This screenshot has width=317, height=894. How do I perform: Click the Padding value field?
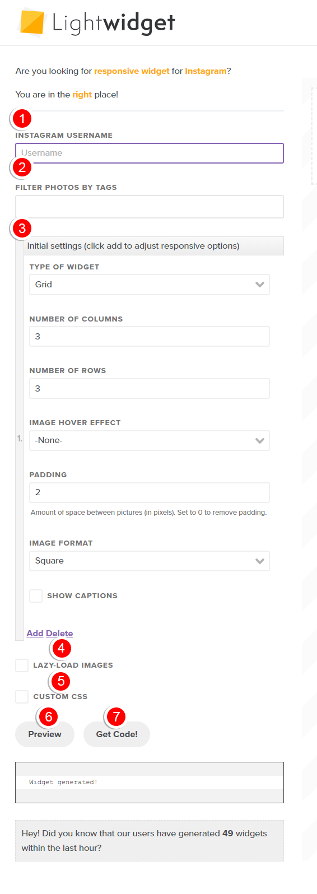point(150,492)
